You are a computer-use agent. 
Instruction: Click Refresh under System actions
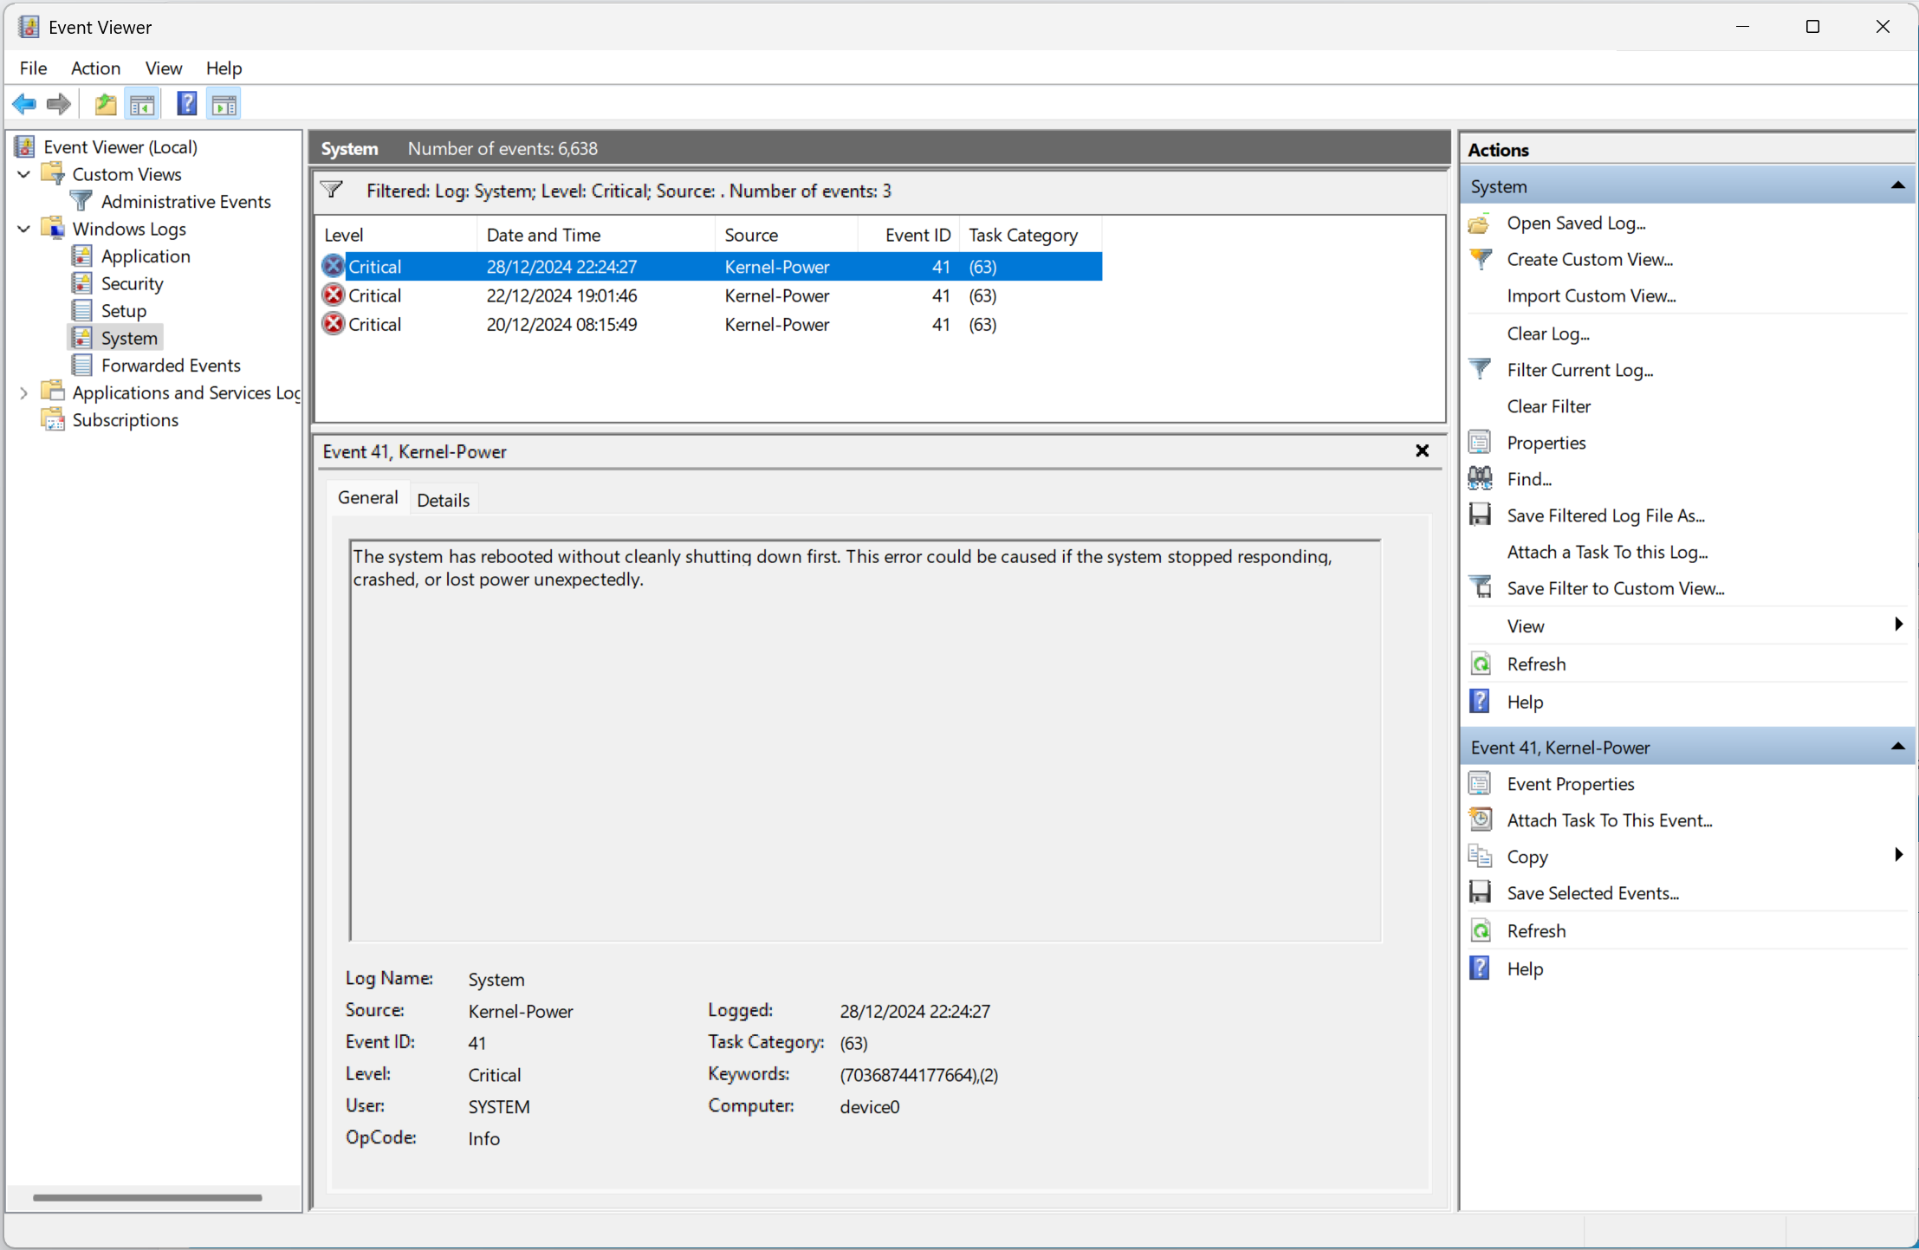click(1536, 664)
